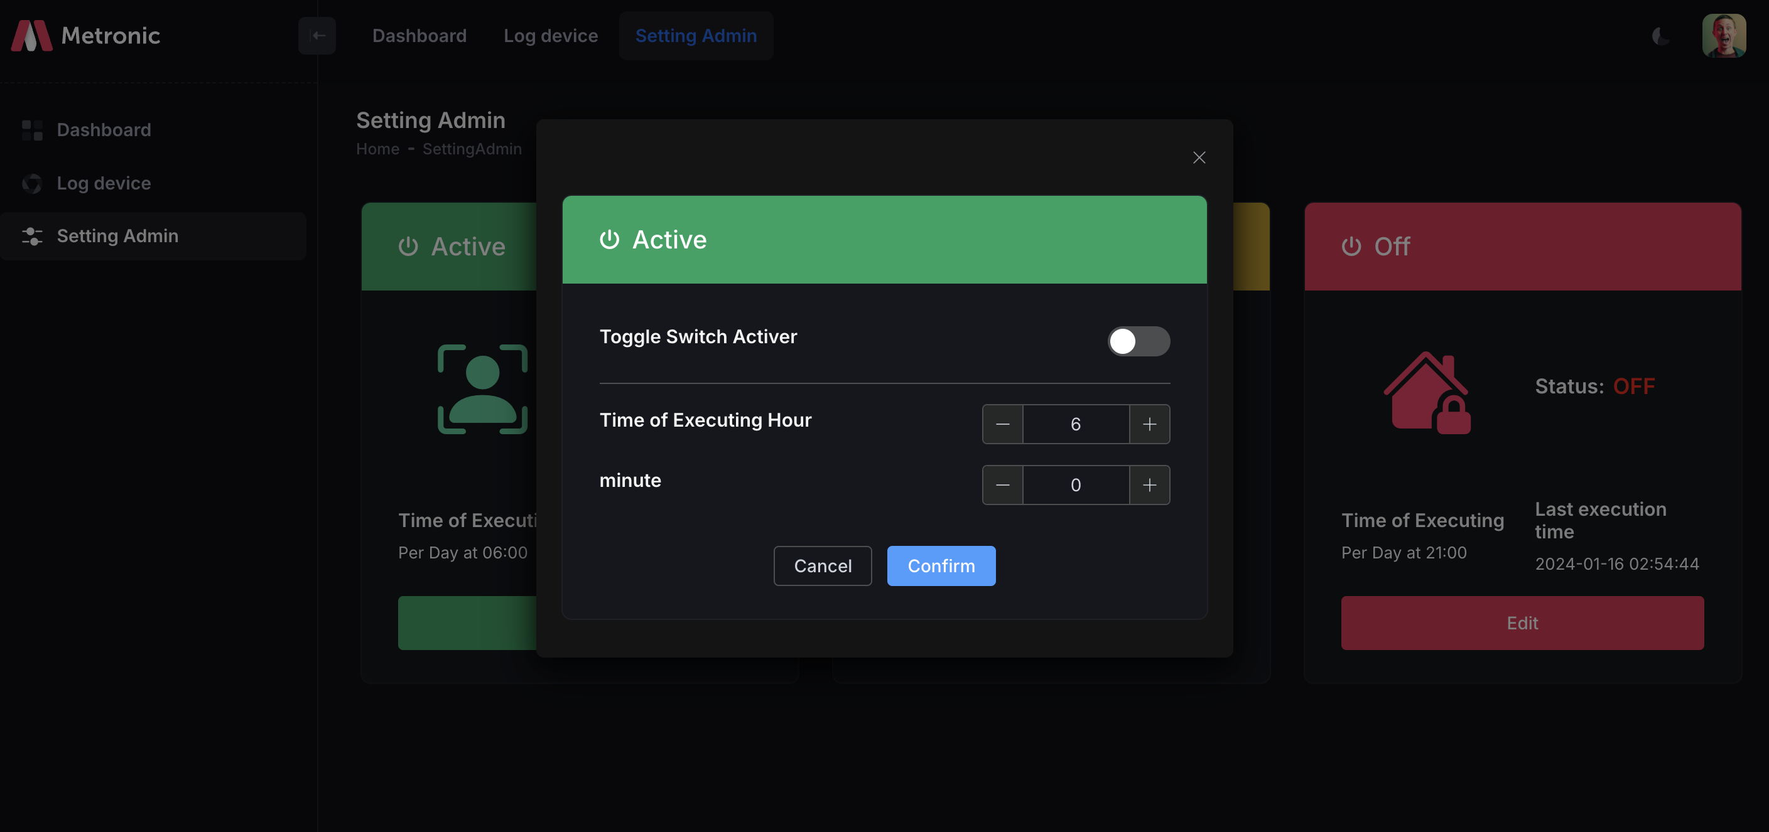Decrease the minute value
Image resolution: width=1769 pixels, height=832 pixels.
click(1002, 485)
